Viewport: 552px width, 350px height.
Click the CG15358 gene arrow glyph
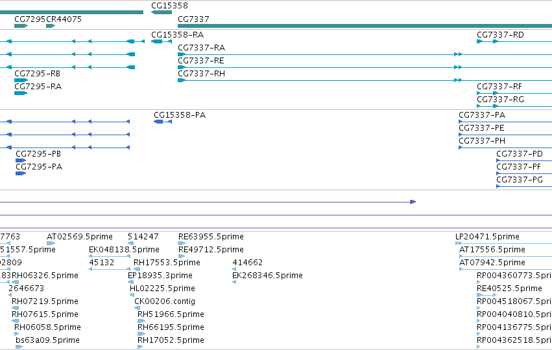[162, 12]
